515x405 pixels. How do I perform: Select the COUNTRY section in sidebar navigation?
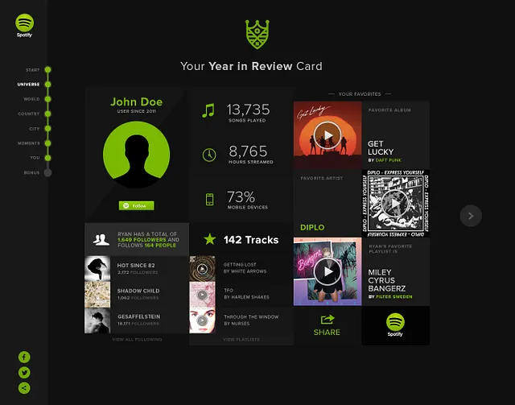[x=29, y=114]
